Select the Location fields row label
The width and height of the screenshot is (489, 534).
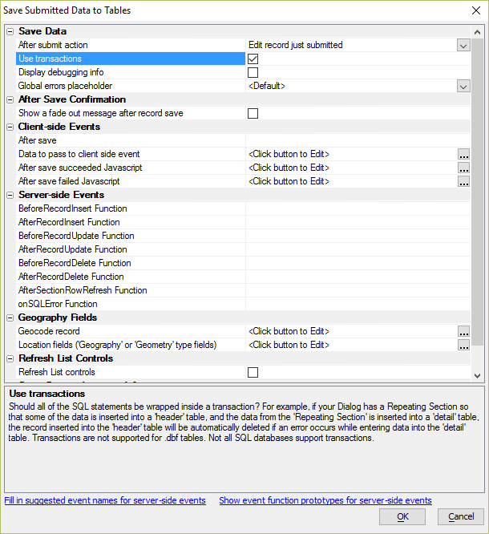click(117, 345)
